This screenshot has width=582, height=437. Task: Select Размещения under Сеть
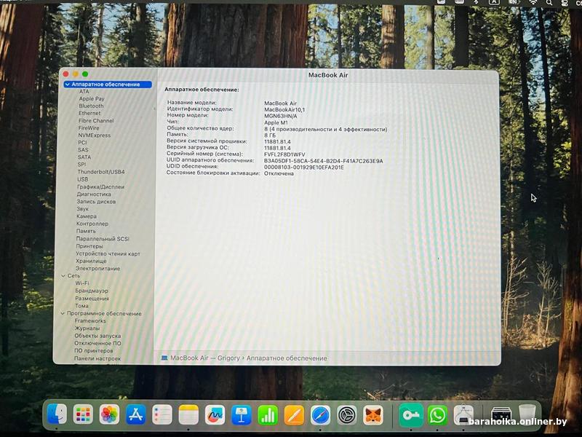(92, 299)
